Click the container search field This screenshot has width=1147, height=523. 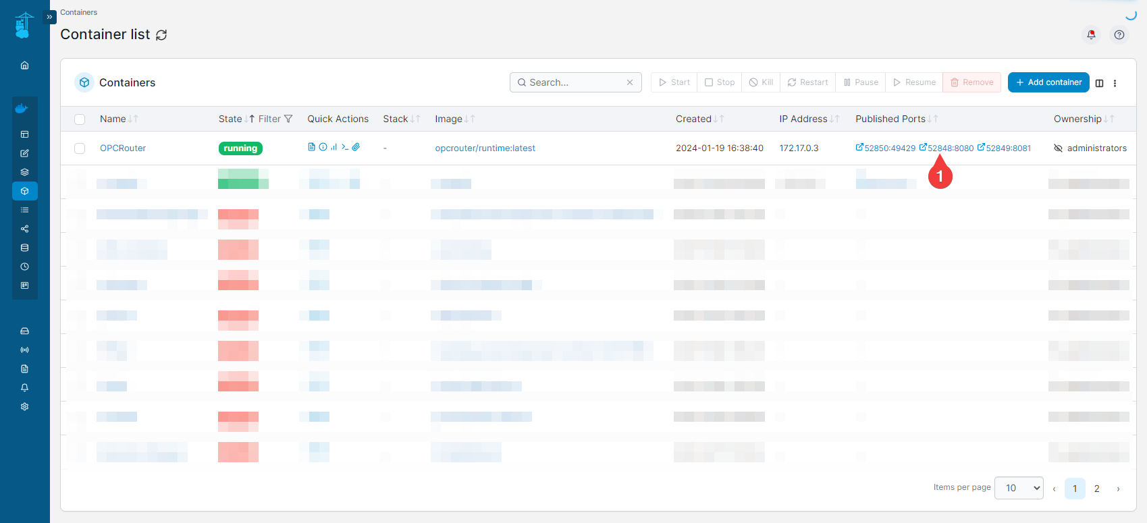(575, 82)
